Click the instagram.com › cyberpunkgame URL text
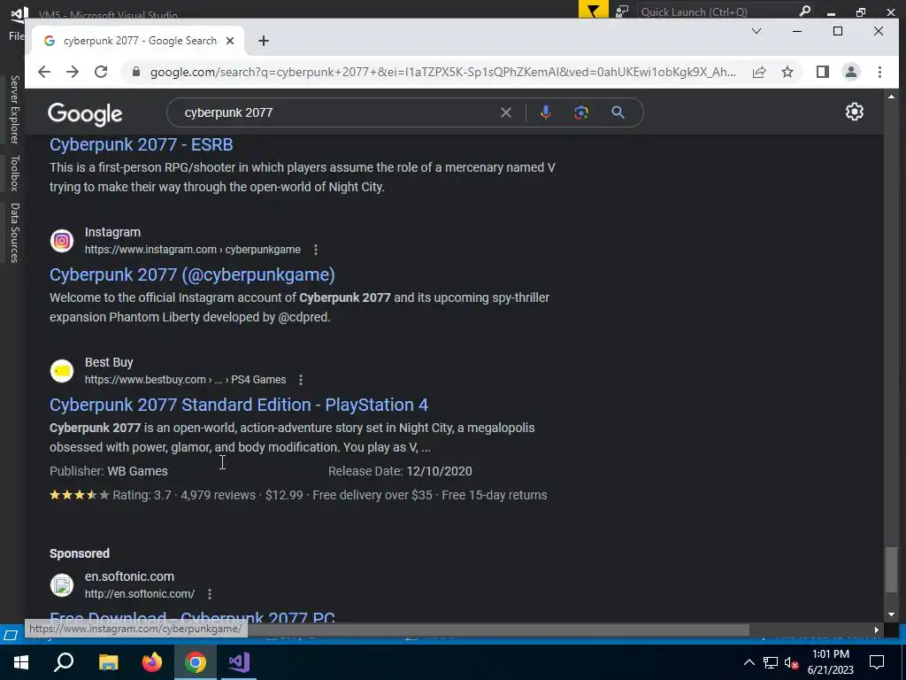Viewport: 906px width, 680px height. [x=192, y=250]
